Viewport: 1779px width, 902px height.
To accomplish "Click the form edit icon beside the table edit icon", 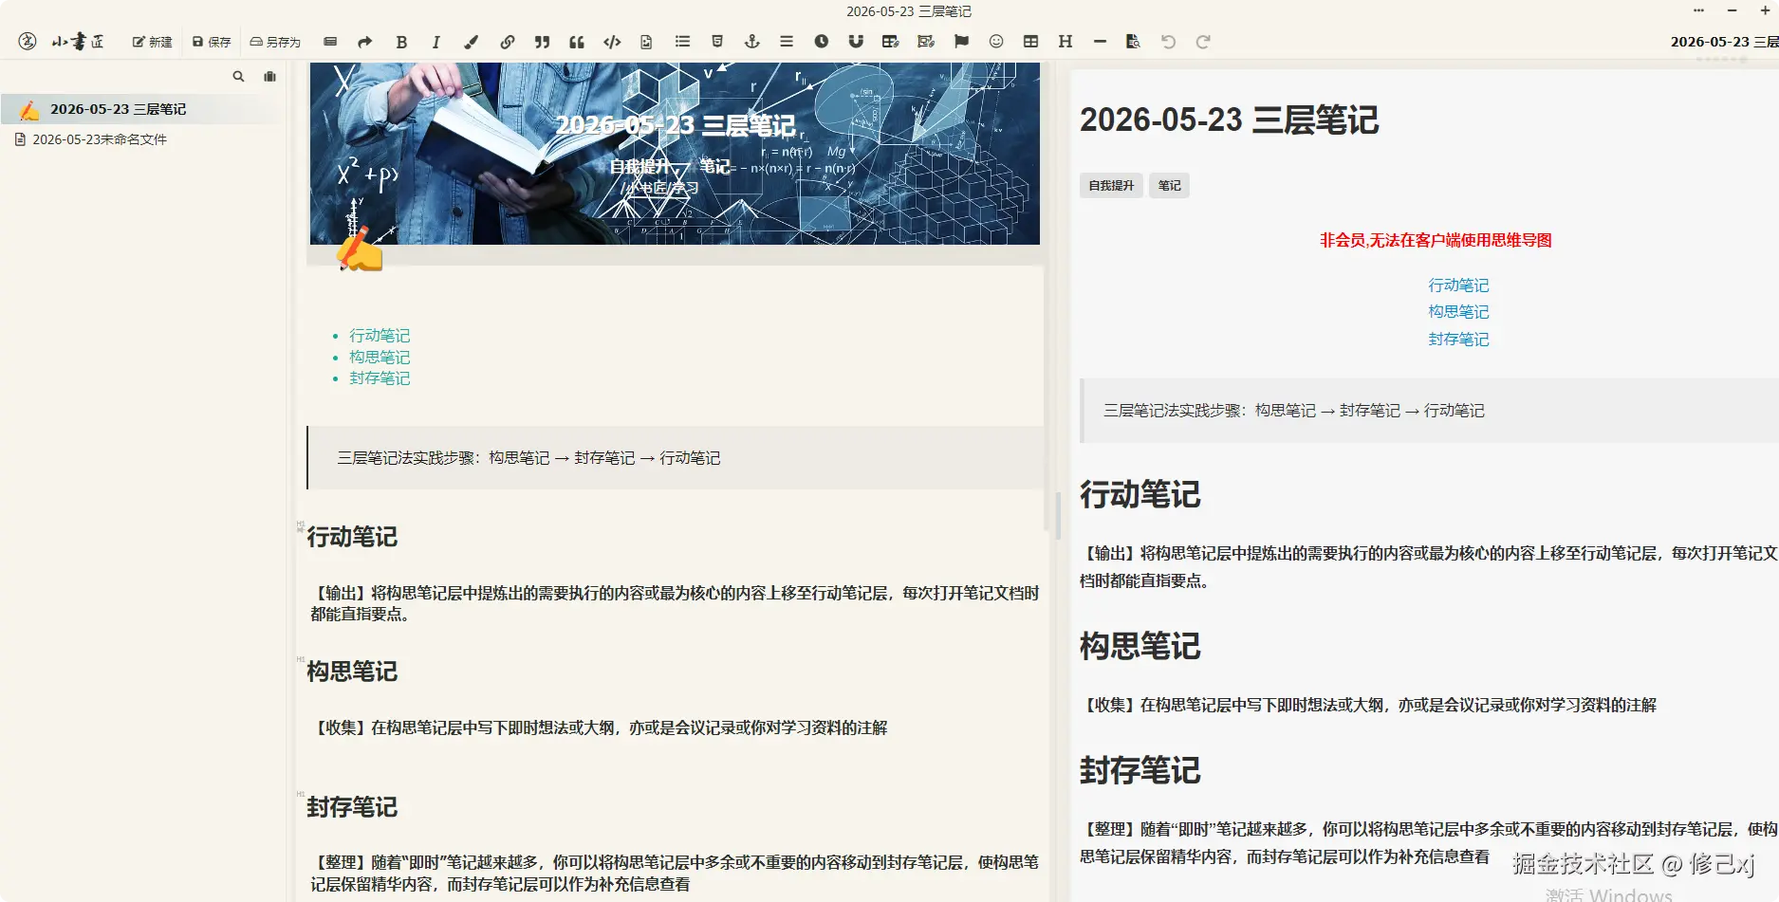I will click(926, 42).
